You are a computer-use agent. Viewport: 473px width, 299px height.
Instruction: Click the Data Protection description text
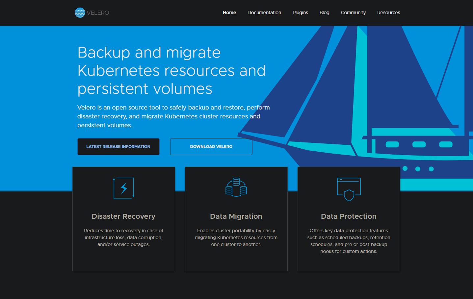click(x=349, y=241)
